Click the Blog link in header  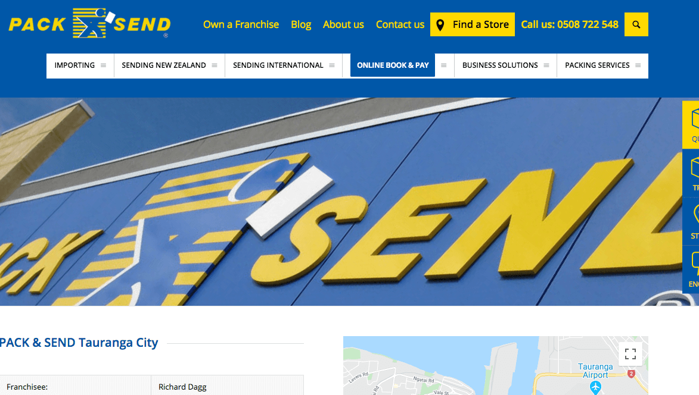click(301, 25)
